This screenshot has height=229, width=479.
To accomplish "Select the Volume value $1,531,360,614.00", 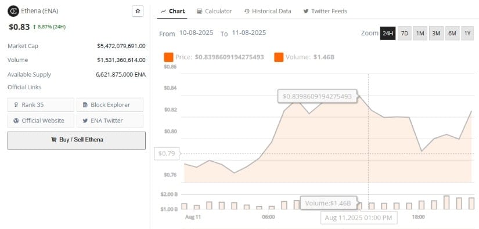I will click(x=121, y=60).
